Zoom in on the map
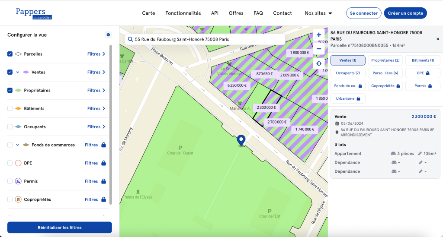Screen dimensions: 443x237 pyautogui.click(x=319, y=35)
